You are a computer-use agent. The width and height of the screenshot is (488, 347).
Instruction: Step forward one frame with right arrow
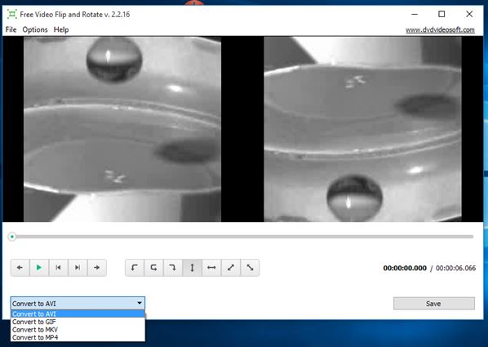[x=97, y=268]
